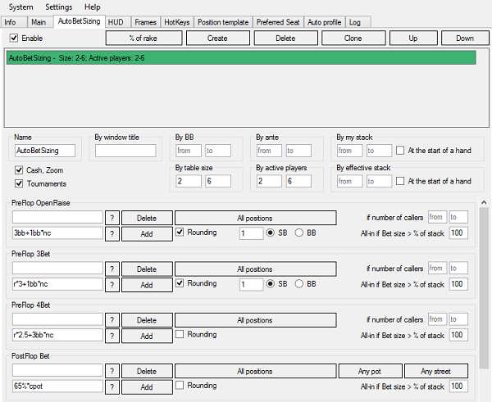Switch to the Auto profile tab
The height and width of the screenshot is (402, 492).
pos(325,22)
